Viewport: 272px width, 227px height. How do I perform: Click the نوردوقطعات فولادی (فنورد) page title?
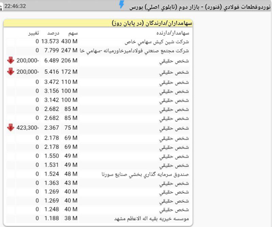click(201, 6)
